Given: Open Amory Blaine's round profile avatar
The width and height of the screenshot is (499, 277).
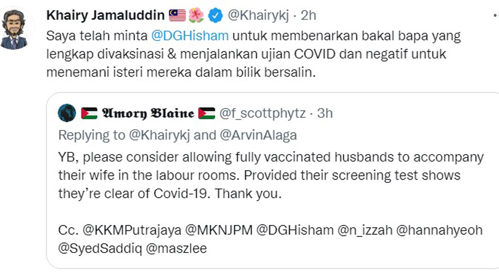Looking at the screenshot, I should click(x=67, y=113).
